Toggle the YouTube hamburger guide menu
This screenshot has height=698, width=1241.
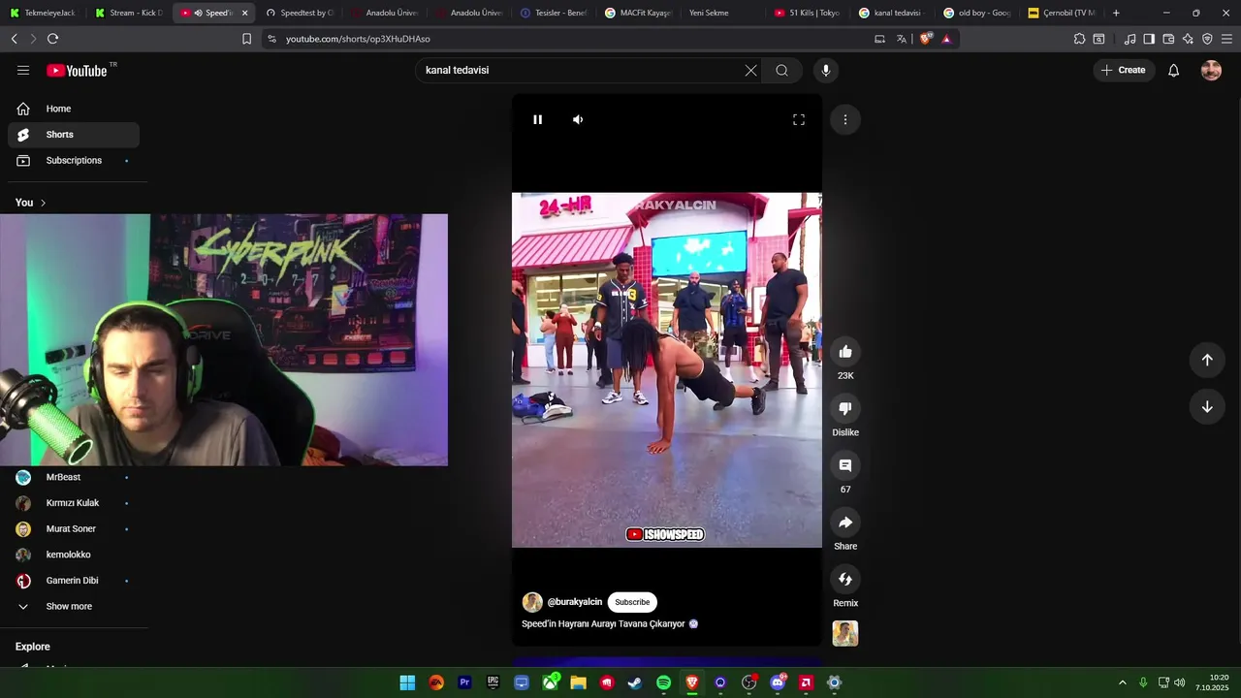(x=23, y=70)
